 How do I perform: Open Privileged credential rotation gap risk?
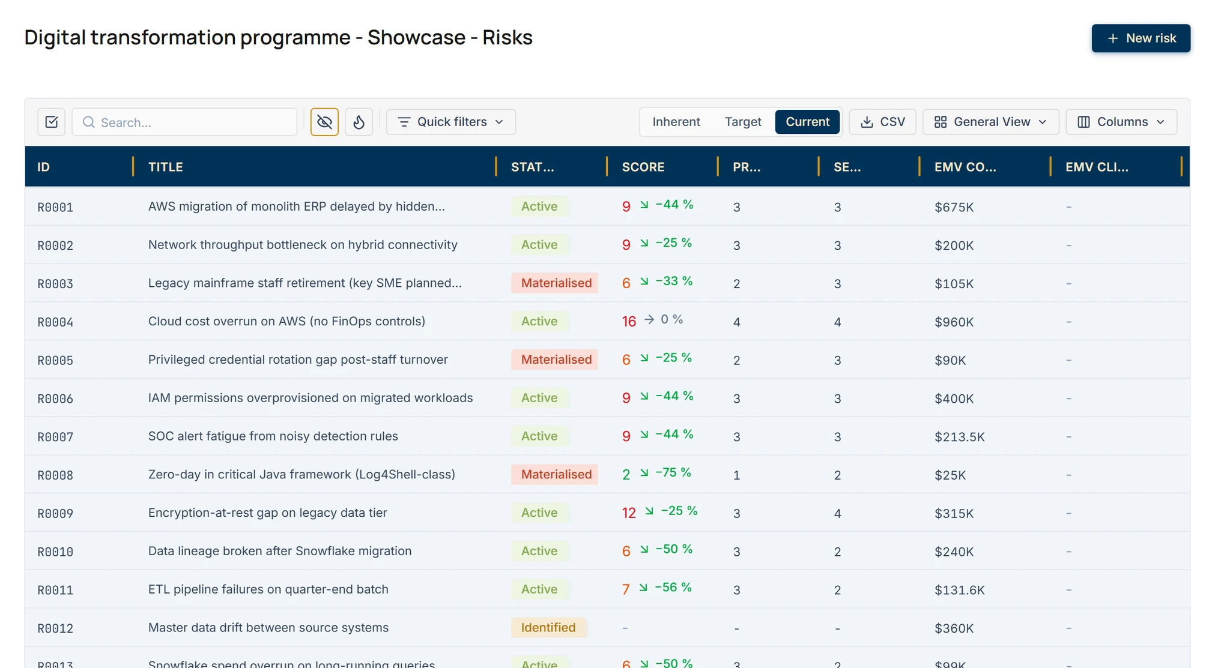[x=298, y=360]
